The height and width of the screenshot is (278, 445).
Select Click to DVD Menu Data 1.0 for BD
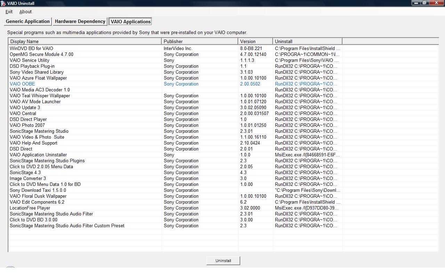click(45, 184)
